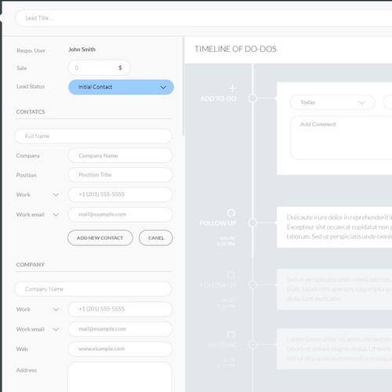
Task: Open the Lead Status Initial Contact dropdown
Action: pyautogui.click(x=121, y=87)
